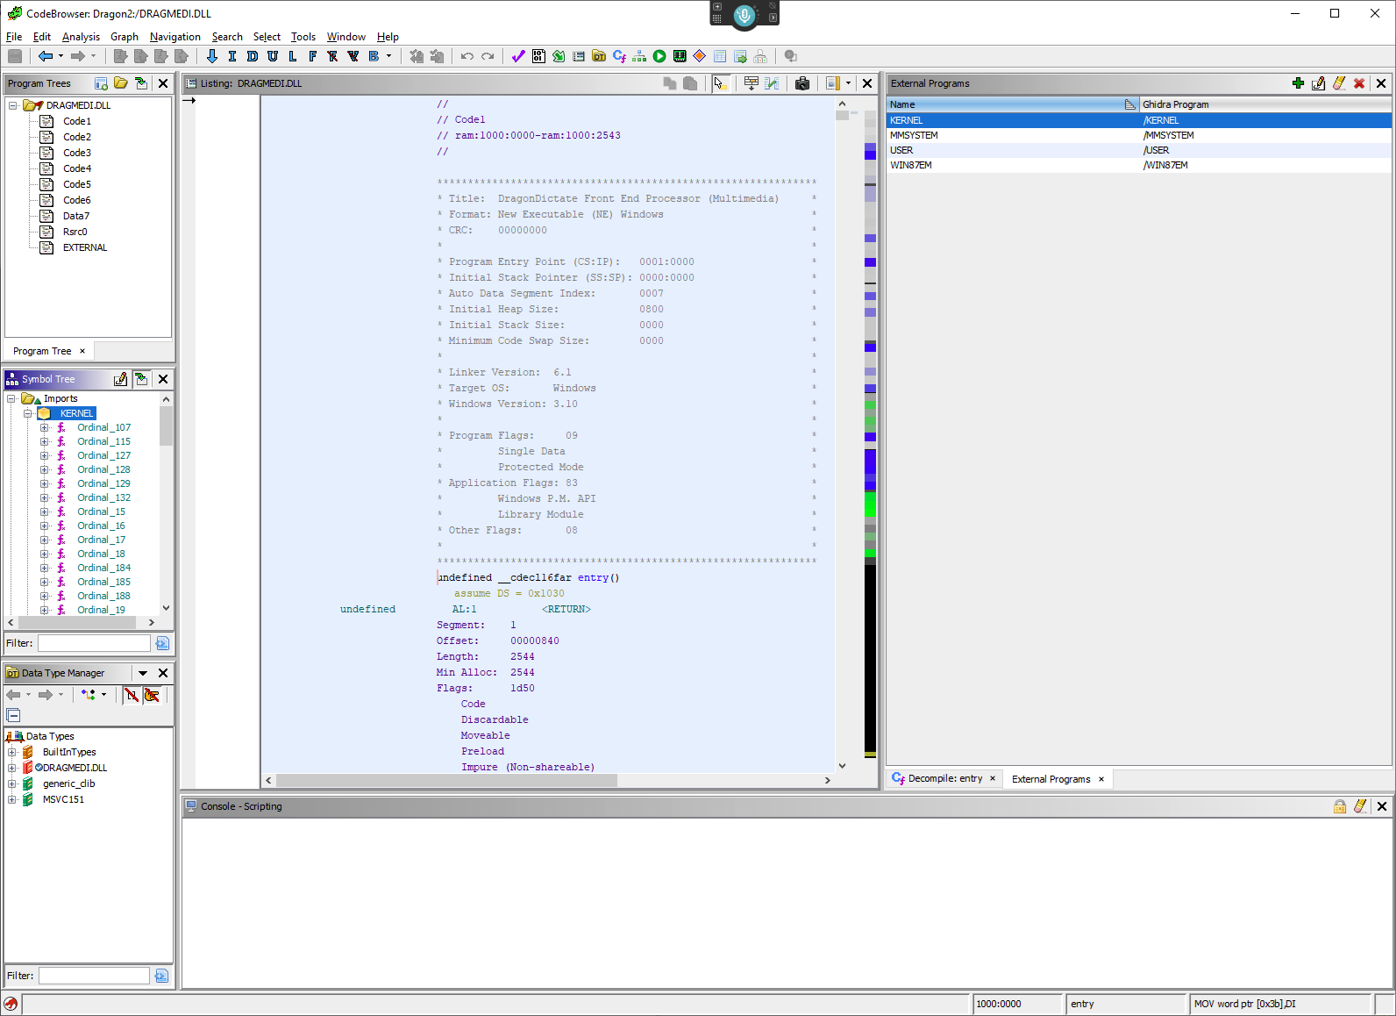Open the Decompiler Cf icon in toolbar

click(x=619, y=56)
